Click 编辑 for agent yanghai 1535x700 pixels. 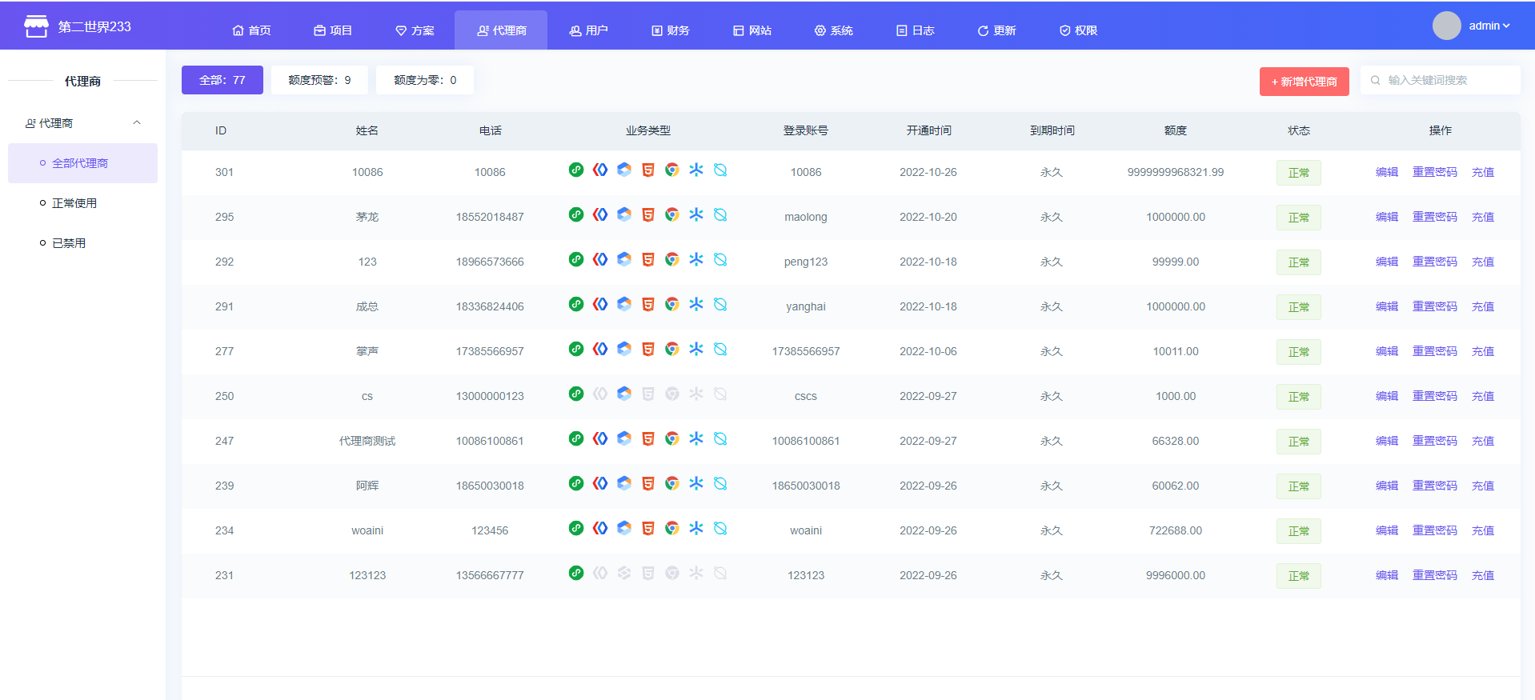1387,306
